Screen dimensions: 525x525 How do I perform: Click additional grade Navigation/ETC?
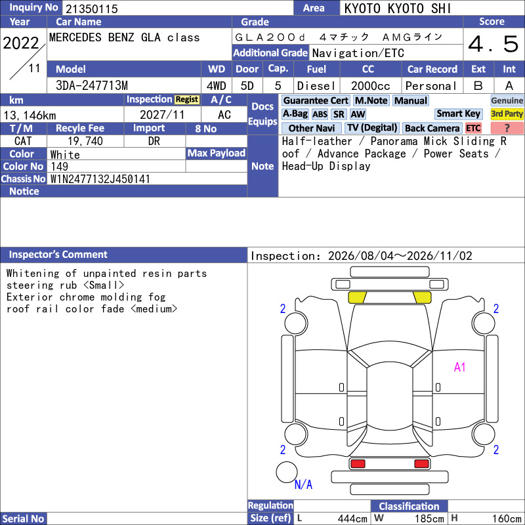coord(358,53)
